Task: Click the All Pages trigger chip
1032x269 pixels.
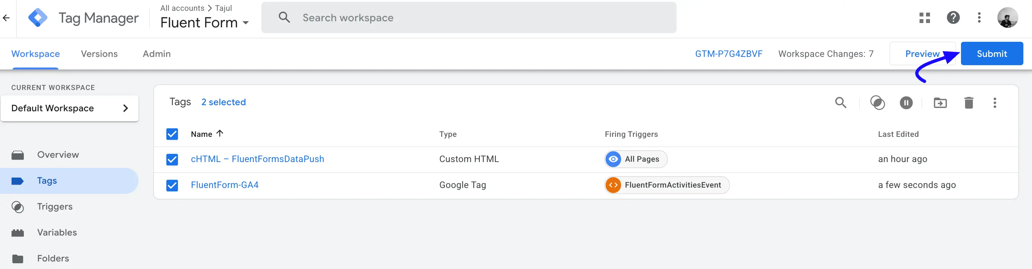Action: coord(636,159)
